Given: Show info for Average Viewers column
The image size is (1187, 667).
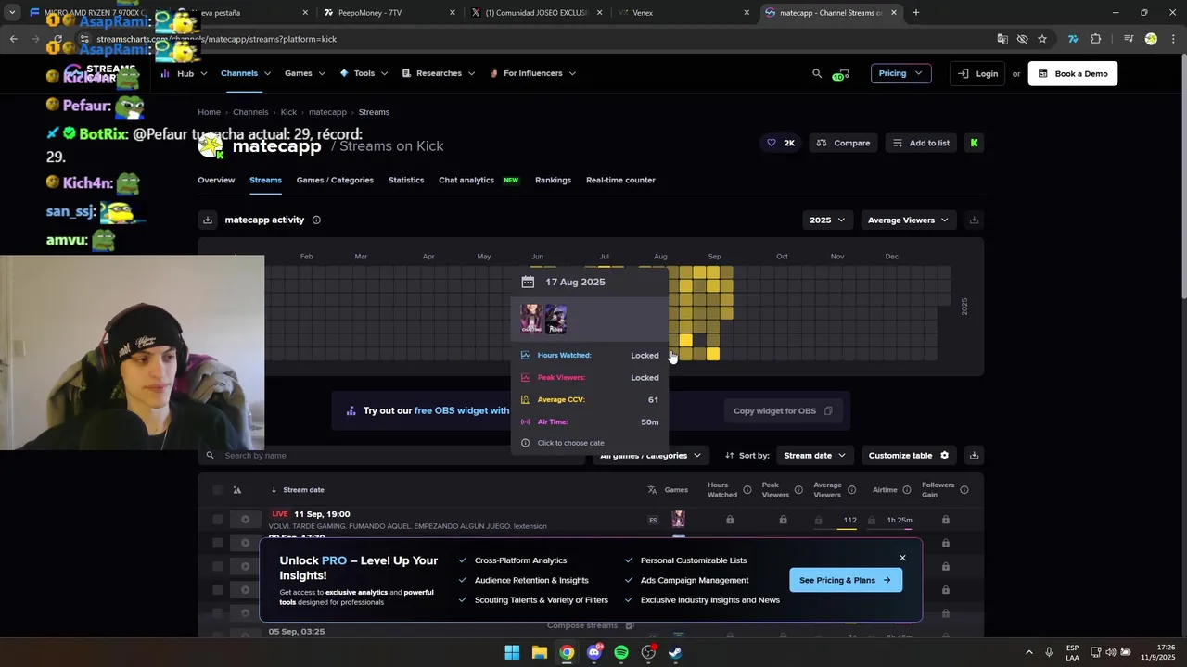Looking at the screenshot, I should click(x=851, y=489).
